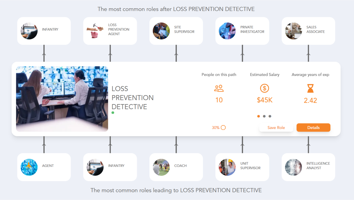The width and height of the screenshot is (354, 200).
Task: Click the security monitoring room photo
Action: coord(62,98)
